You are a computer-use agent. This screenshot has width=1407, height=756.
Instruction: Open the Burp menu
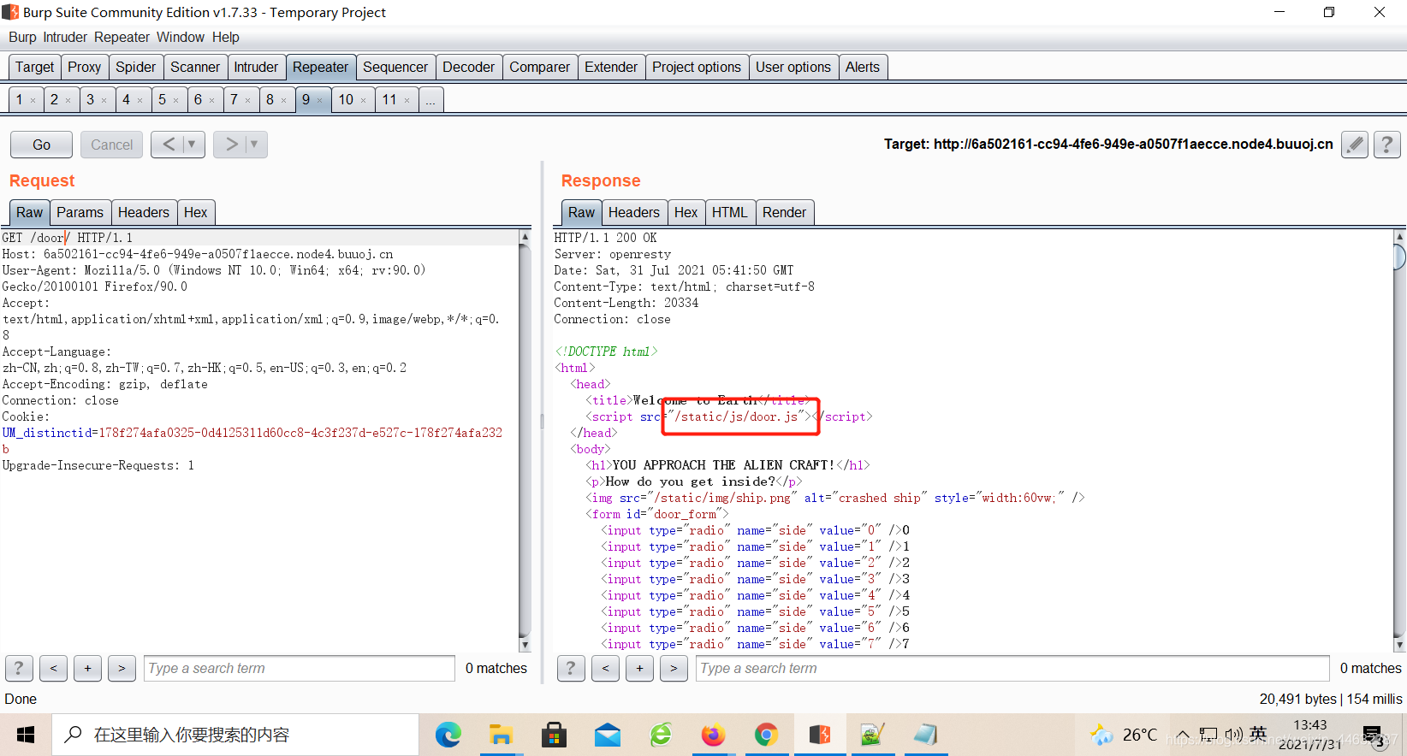[x=22, y=37]
